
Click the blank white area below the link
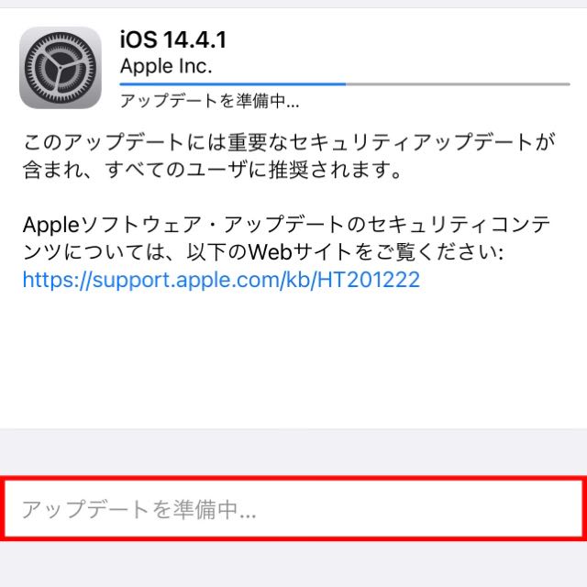pyautogui.click(x=293, y=360)
